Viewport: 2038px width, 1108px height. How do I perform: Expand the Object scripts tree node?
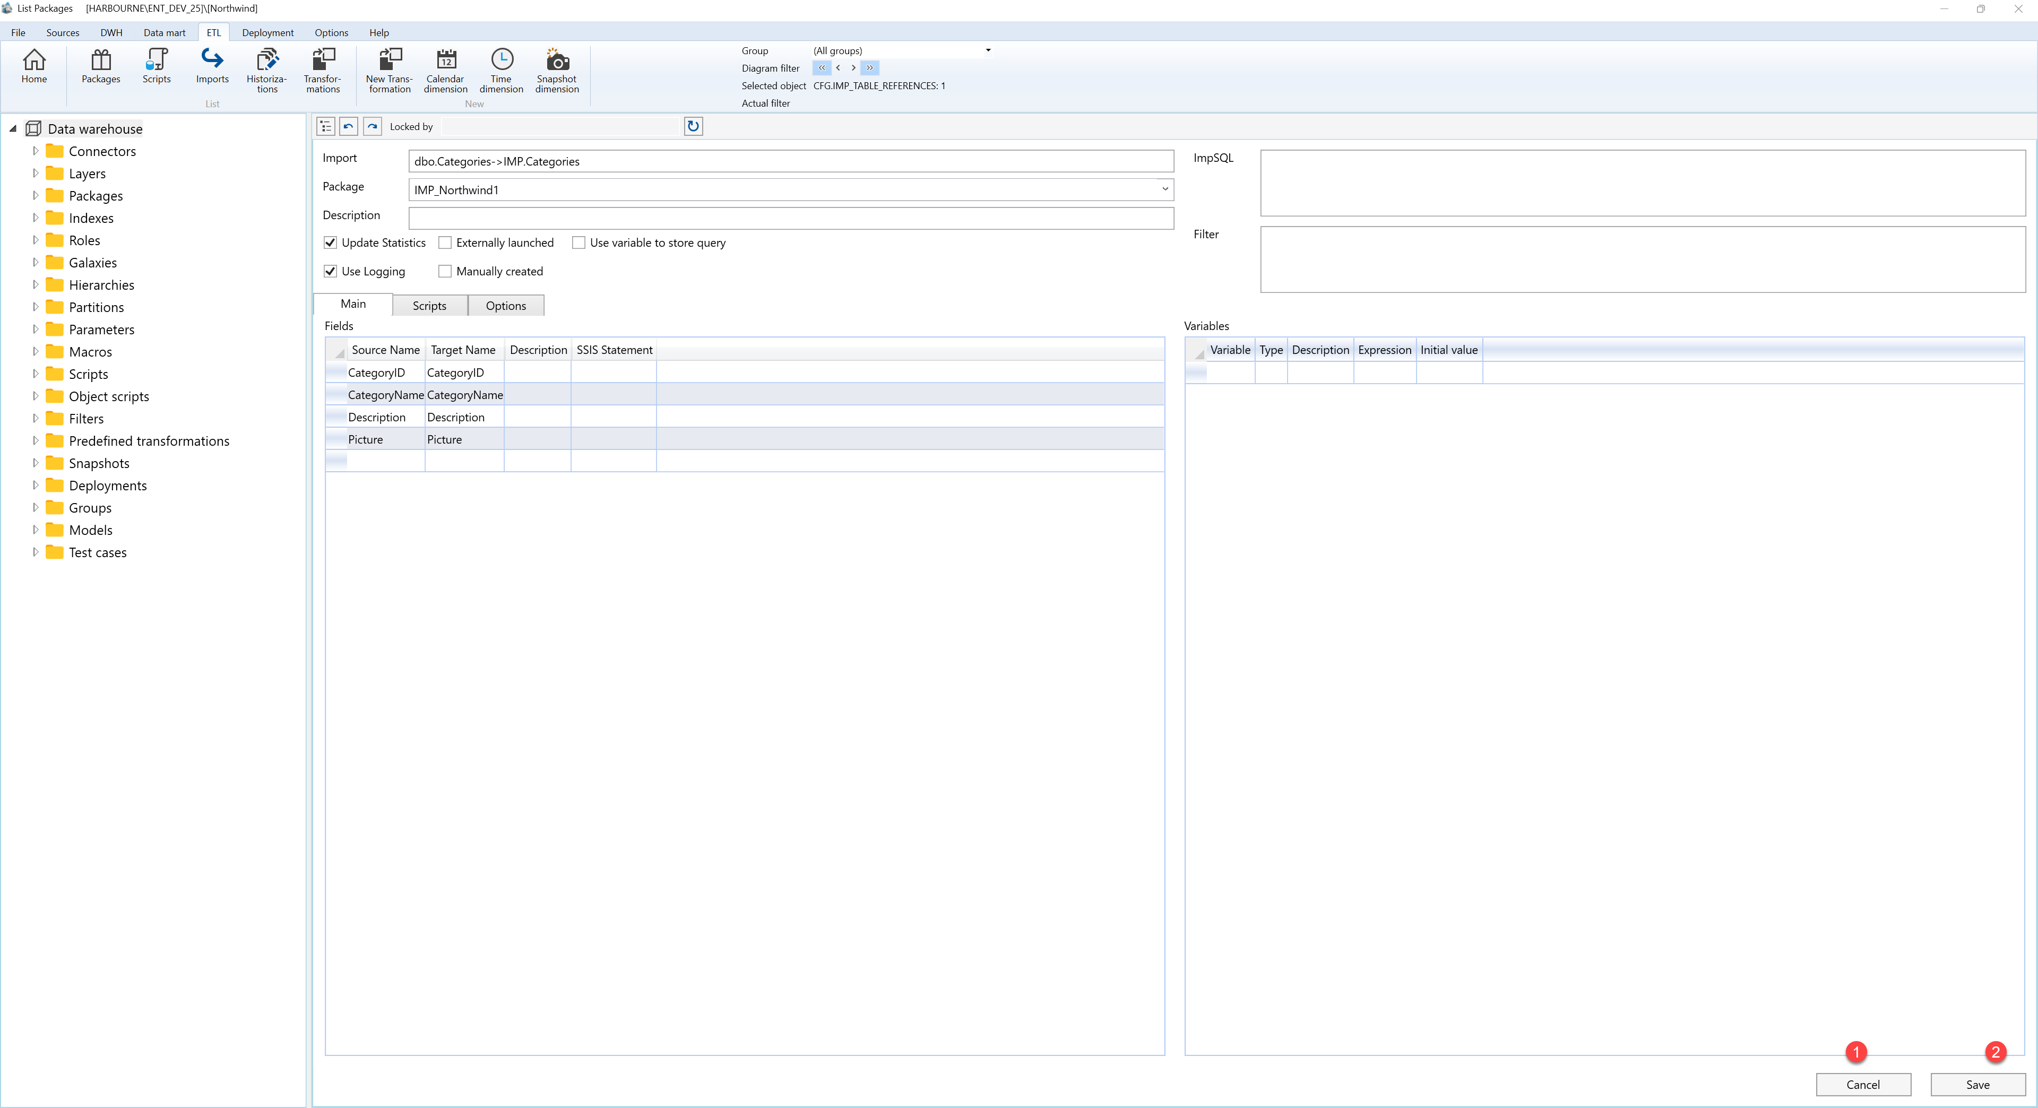point(35,396)
